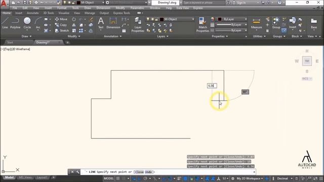The image size is (324, 182).
Task: Toggle lineweight display in status bar
Action: (179, 178)
